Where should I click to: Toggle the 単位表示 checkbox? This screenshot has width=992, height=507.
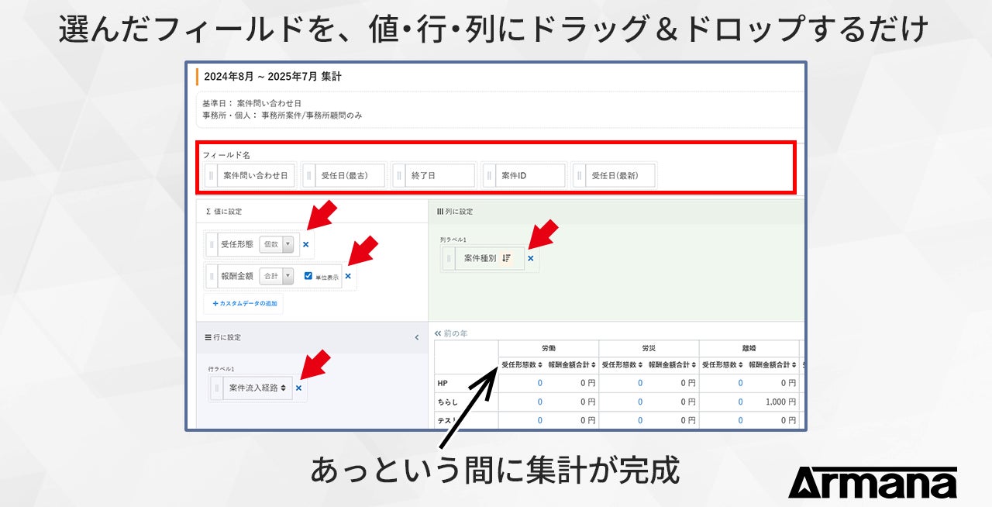[308, 276]
